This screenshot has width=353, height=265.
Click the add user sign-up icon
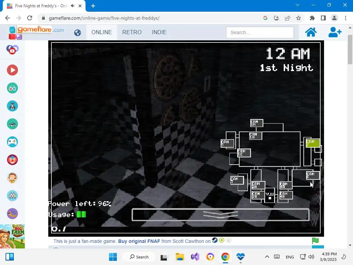[x=335, y=32]
